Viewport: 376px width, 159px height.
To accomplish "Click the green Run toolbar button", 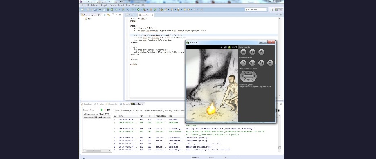I will point(138,9).
